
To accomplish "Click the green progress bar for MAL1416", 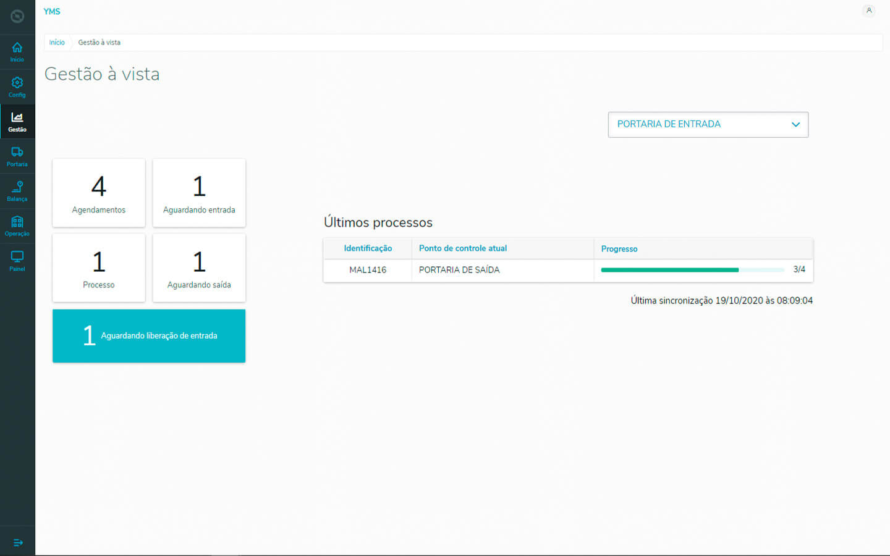I will 692,270.
